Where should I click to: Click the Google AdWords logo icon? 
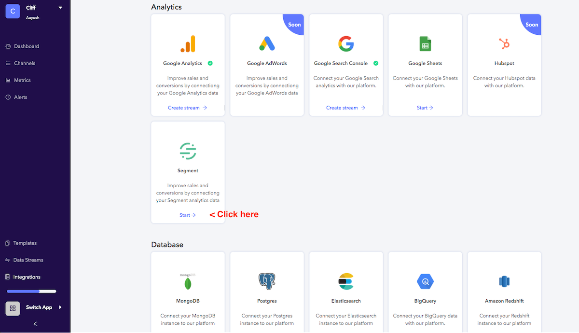(x=267, y=44)
